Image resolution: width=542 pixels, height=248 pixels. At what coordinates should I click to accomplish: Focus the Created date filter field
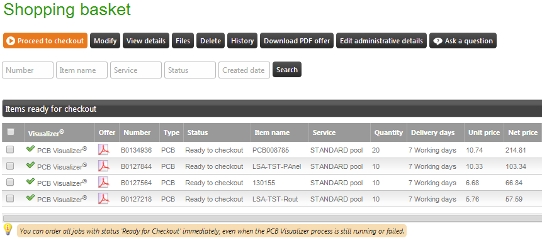click(x=244, y=70)
